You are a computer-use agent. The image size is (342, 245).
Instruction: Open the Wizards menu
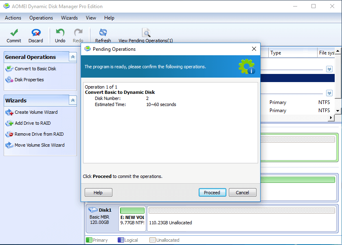[69, 18]
